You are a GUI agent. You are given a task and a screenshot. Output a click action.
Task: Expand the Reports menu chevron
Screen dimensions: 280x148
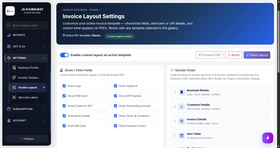(x=44, y=35)
